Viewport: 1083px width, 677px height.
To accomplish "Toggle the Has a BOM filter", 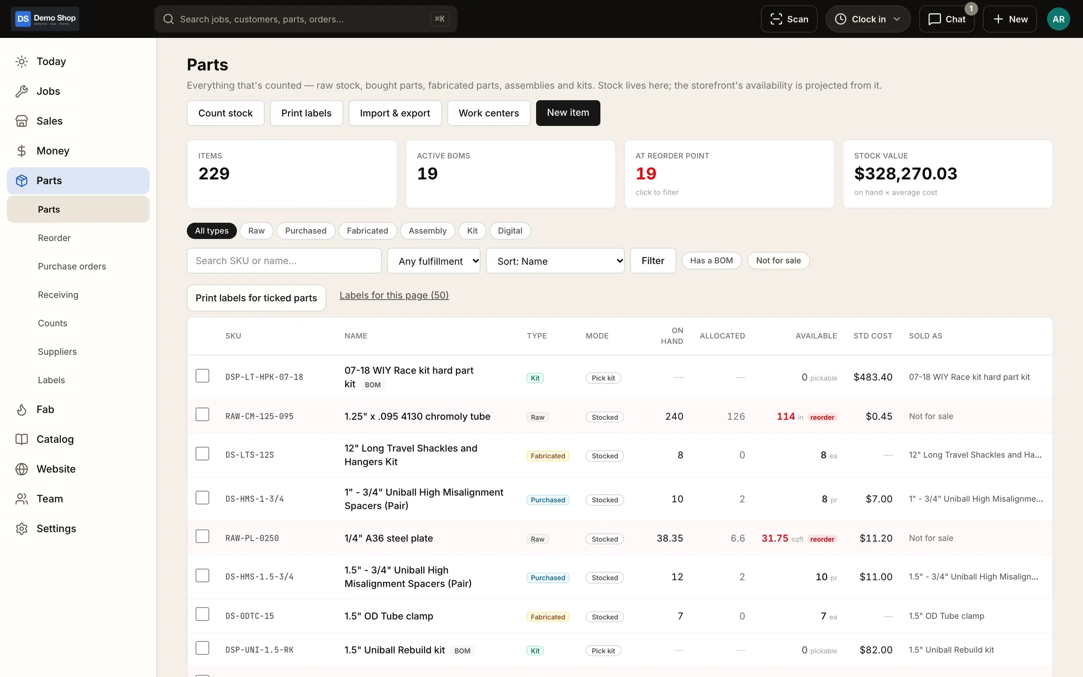I will tap(711, 260).
